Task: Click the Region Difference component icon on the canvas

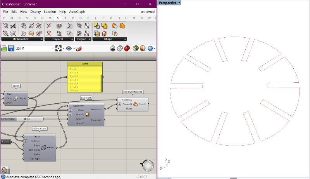Action: click(135, 104)
